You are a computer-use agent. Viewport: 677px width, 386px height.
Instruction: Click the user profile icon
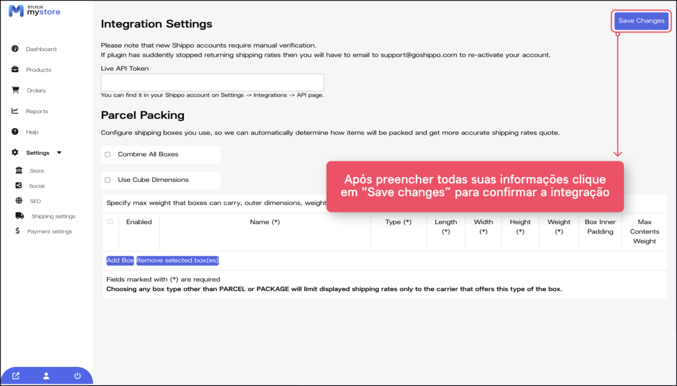click(x=46, y=376)
